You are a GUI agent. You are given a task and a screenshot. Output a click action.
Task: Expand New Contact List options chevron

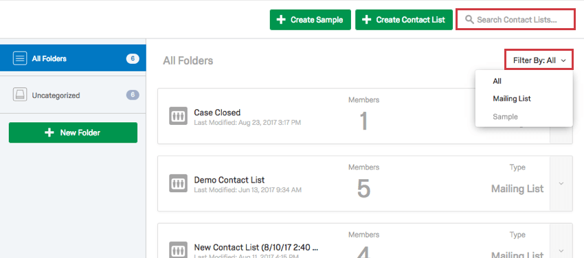click(x=561, y=250)
